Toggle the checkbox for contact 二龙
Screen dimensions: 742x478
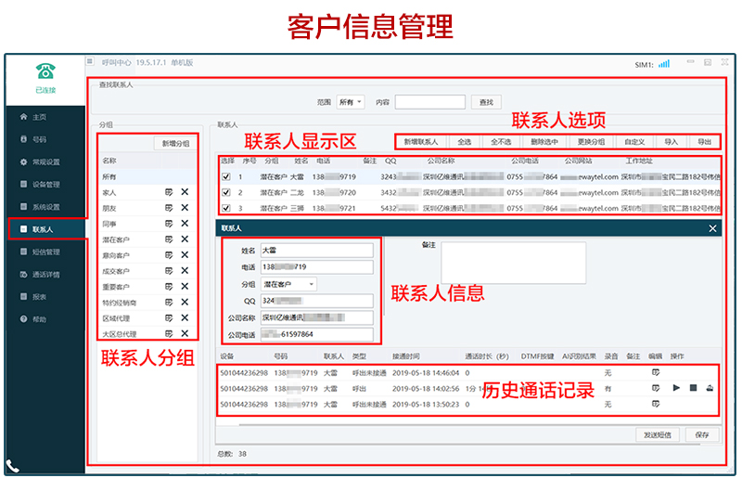225,192
